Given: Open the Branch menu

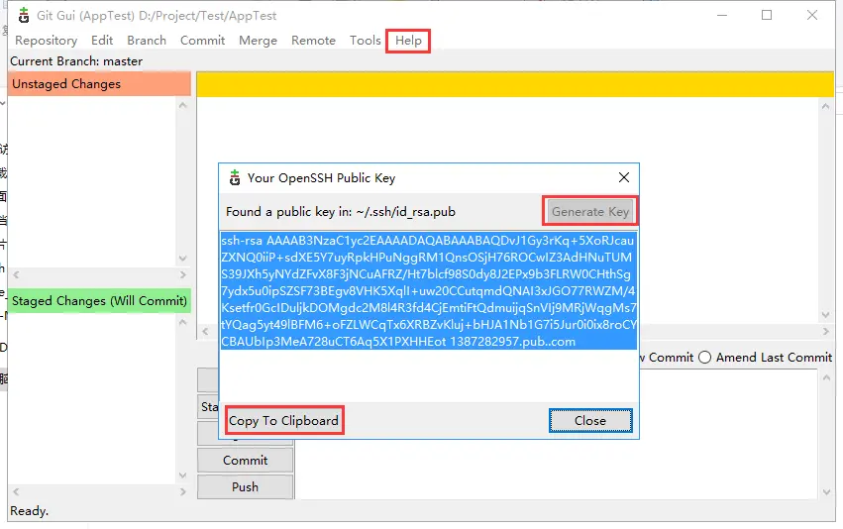Looking at the screenshot, I should tap(147, 41).
